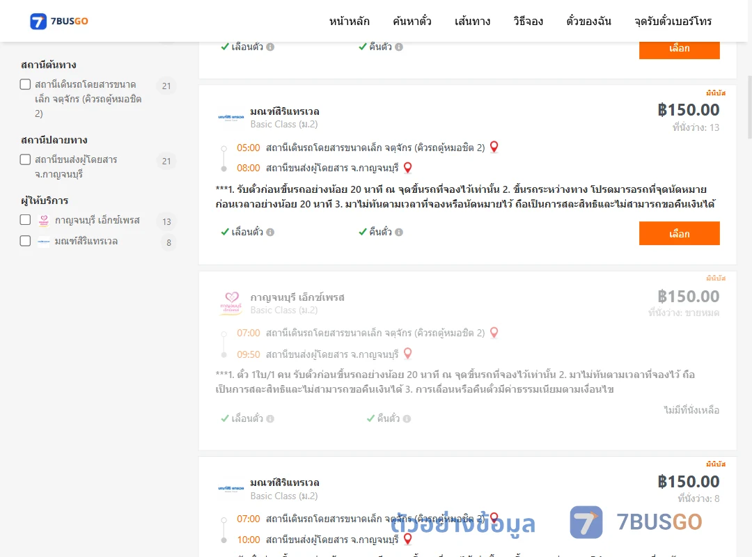The width and height of the screenshot is (752, 557).
Task: Open map pin for 05:00 departure station
Action: [x=494, y=147]
